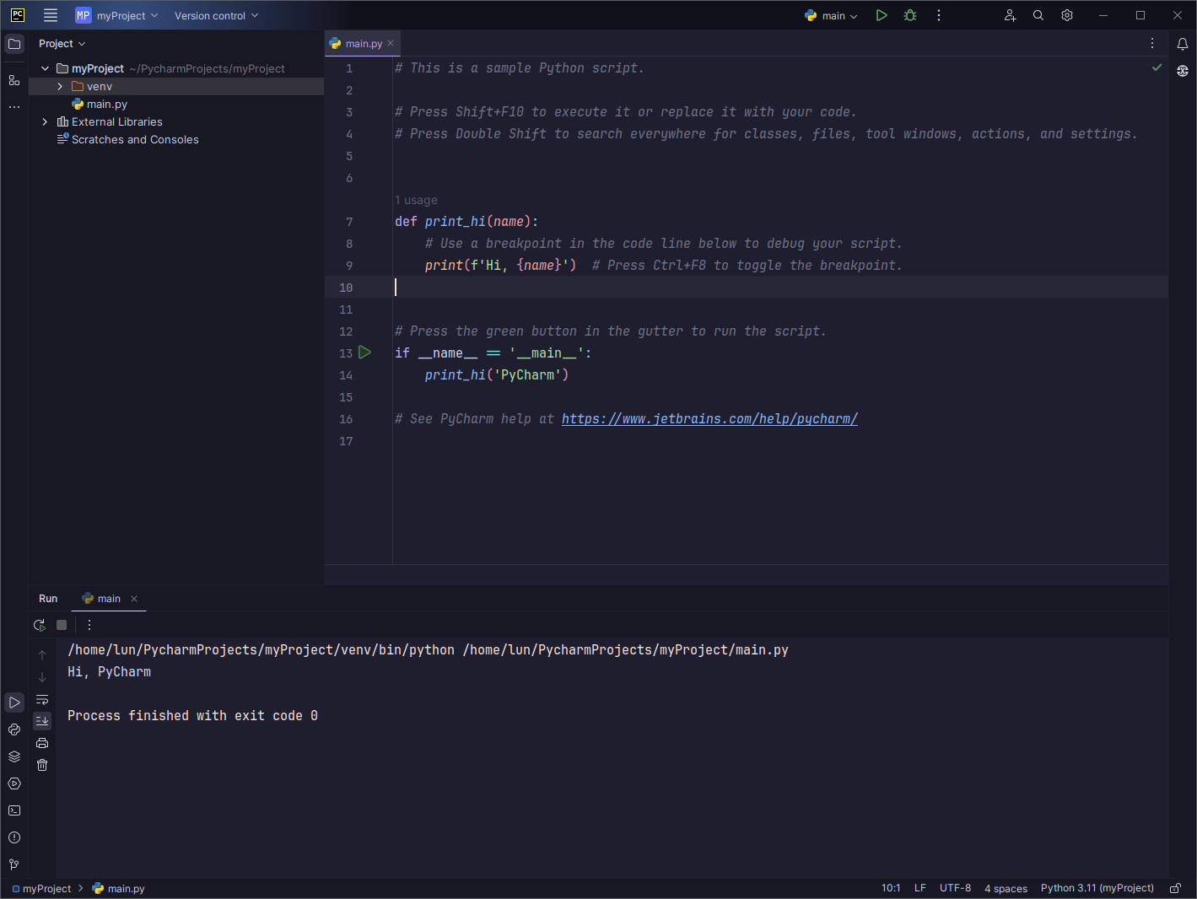Open Project view dropdown

[62, 44]
